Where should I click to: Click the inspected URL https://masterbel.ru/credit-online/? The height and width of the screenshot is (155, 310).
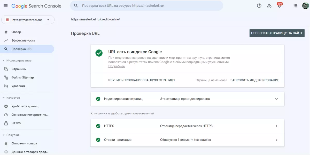coord(95,19)
